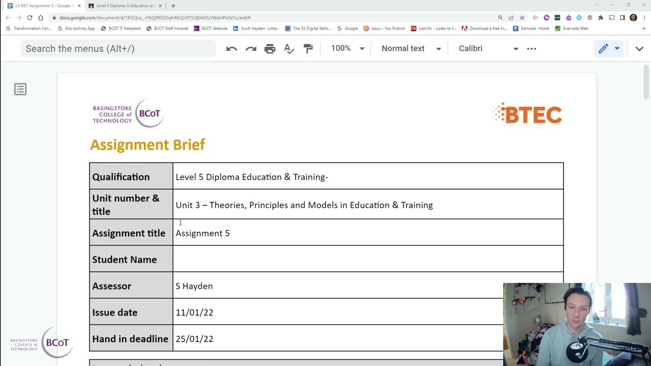Screen dimensions: 651x366
Task: Open the Extensions puzzle piece icon
Action: point(601,17)
